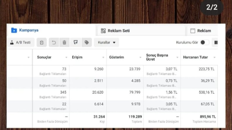Open the first blank column dropdown arrow
Viewport: 232px width, 130px height.
(x=29, y=57)
